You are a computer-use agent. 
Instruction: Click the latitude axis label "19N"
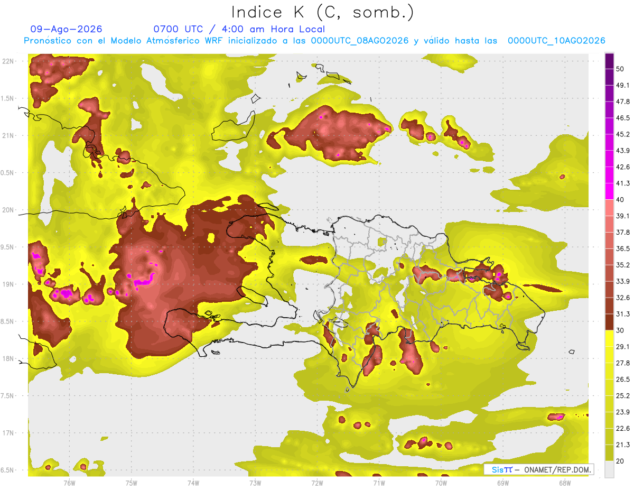tap(7, 284)
